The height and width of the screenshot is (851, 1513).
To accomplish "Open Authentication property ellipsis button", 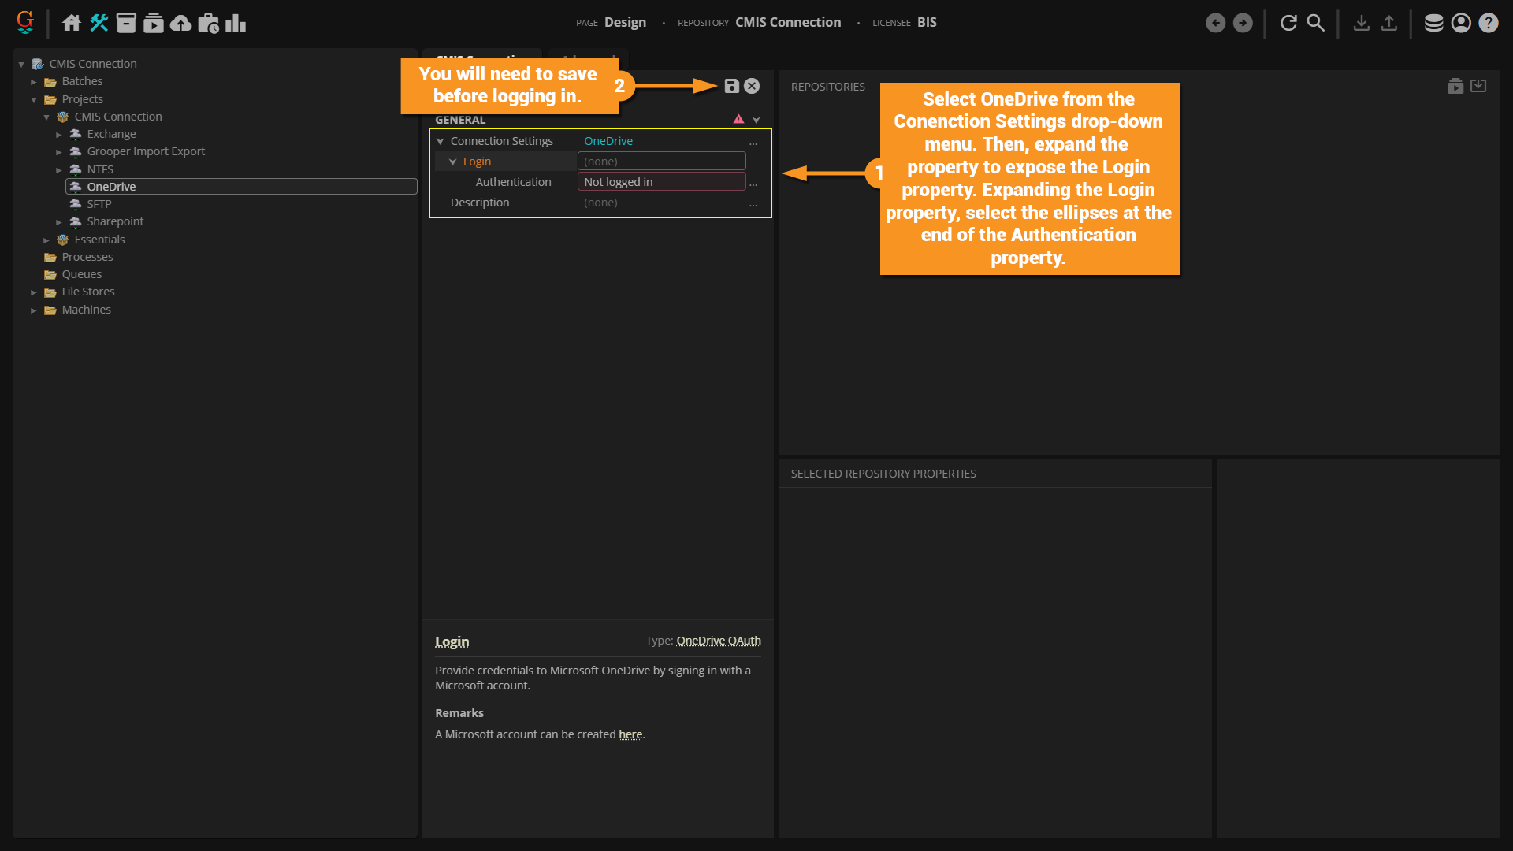I will [753, 183].
